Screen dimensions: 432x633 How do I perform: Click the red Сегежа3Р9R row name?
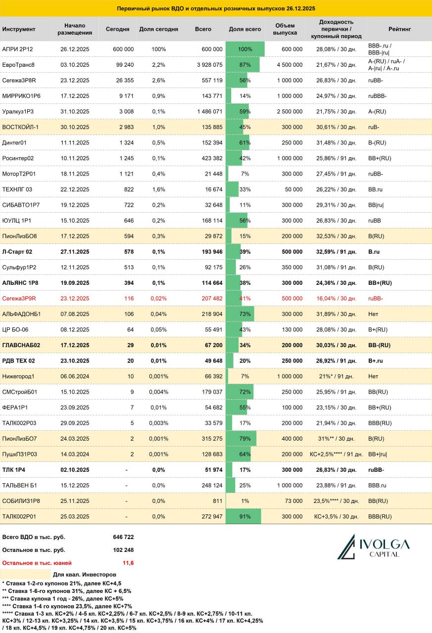[x=19, y=298]
